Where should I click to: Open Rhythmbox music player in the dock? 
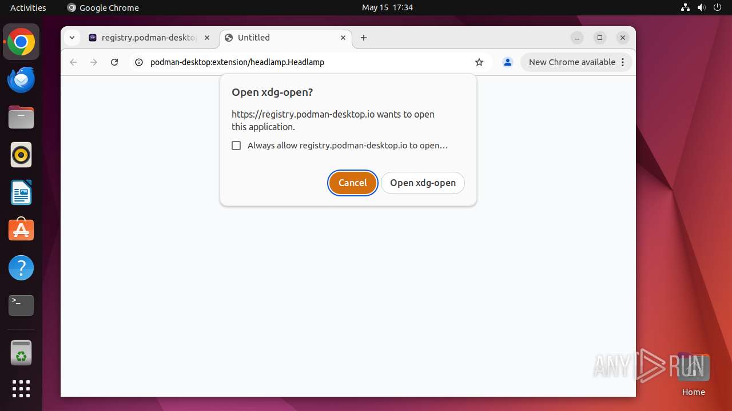[21, 155]
